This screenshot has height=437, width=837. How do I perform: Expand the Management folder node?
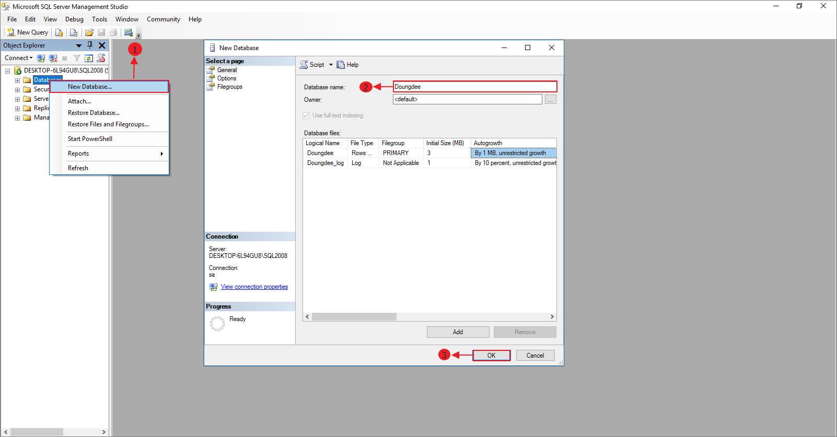point(17,118)
